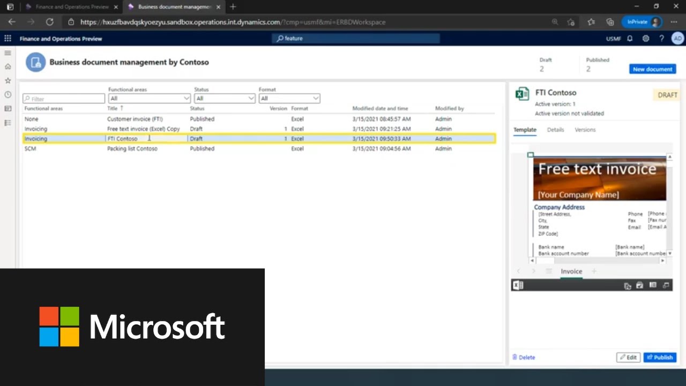This screenshot has height=386, width=686.
Task: Click the Publish button
Action: pos(659,358)
